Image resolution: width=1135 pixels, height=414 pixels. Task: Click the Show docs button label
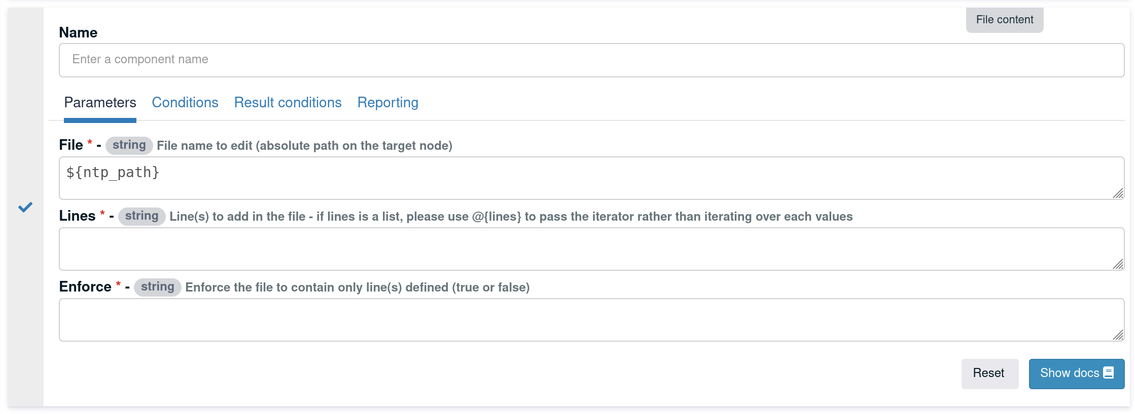tap(1069, 373)
